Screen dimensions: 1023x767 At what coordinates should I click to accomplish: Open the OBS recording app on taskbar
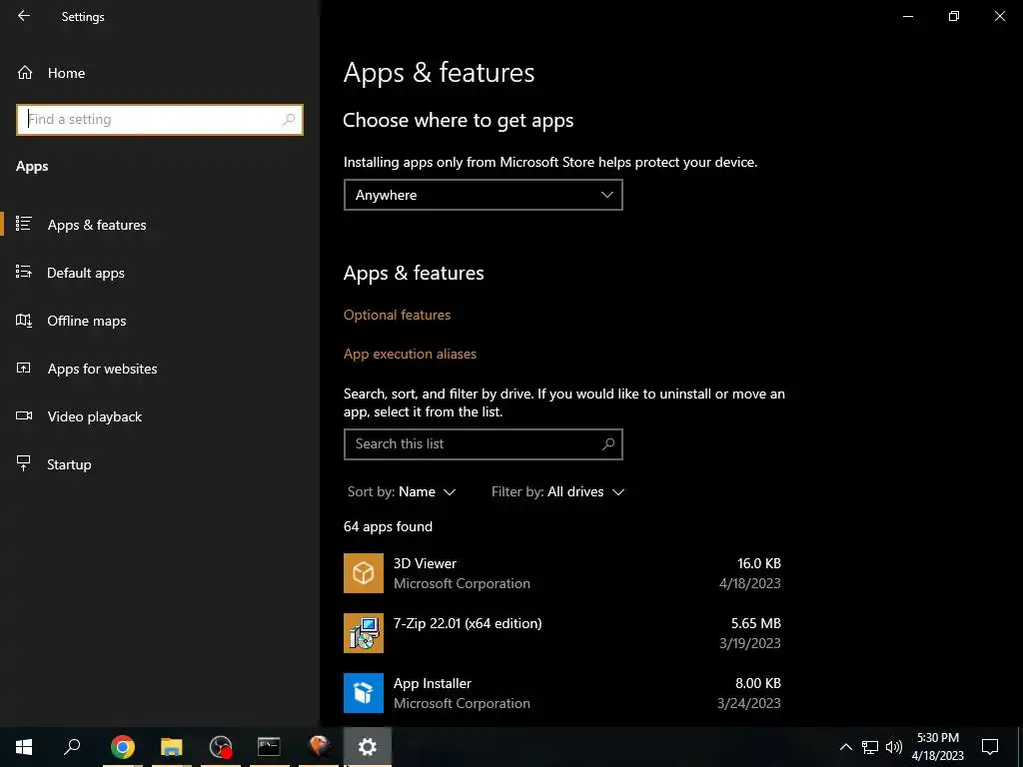click(221, 747)
